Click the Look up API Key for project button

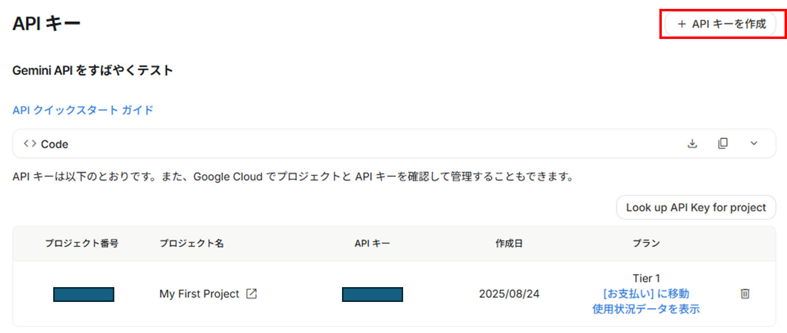[696, 207]
